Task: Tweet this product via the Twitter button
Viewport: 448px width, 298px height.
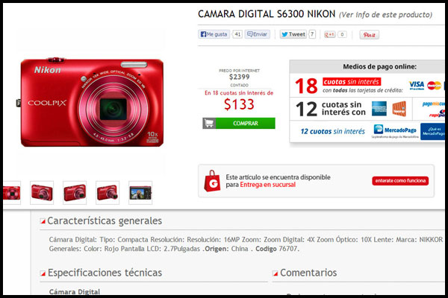Action: pos(293,34)
